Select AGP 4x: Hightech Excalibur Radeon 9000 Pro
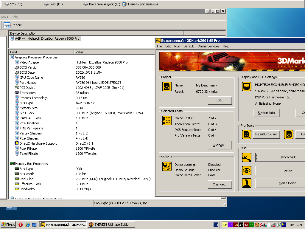 (47, 38)
